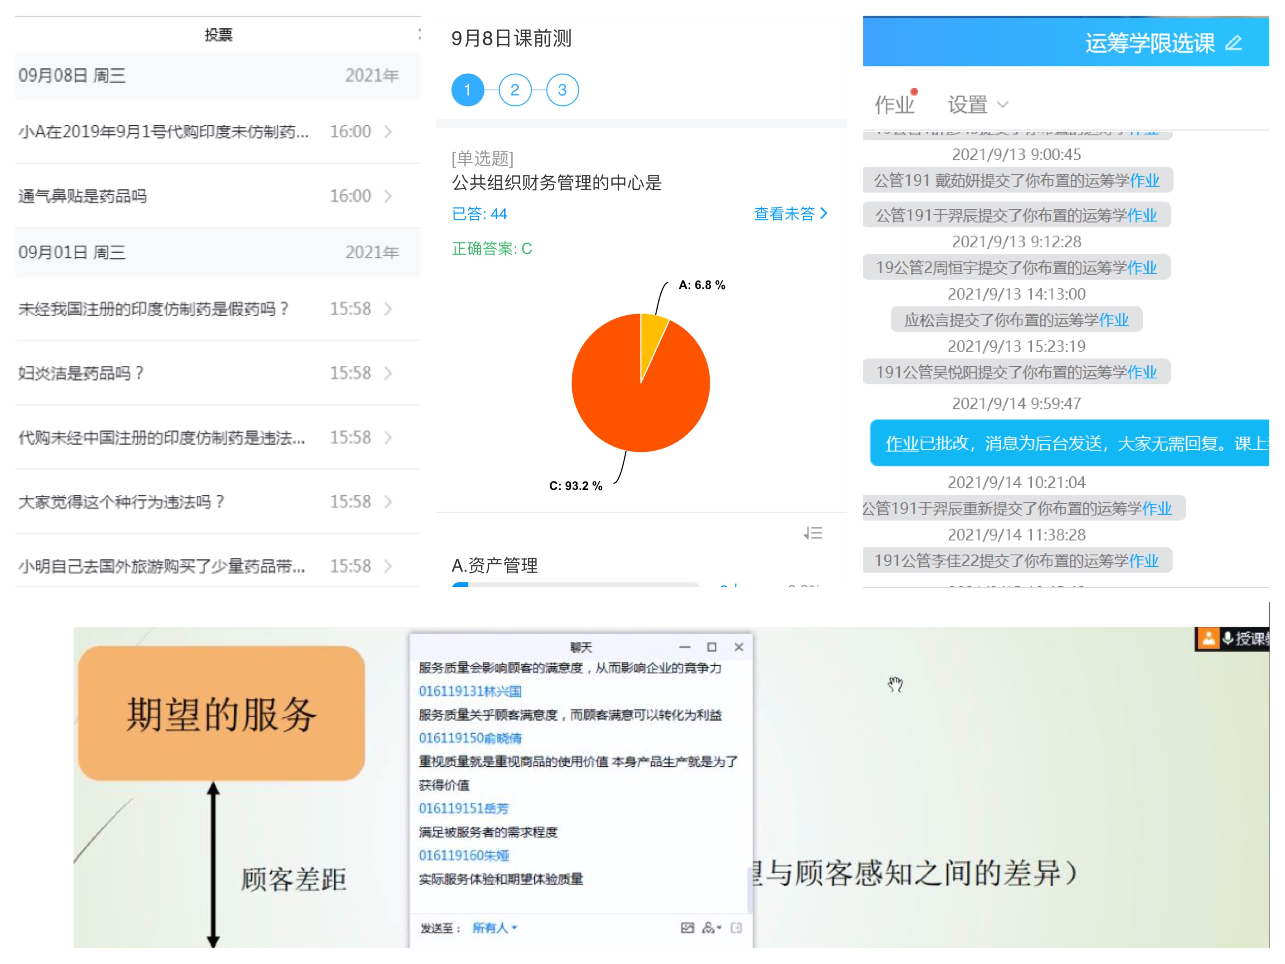Click the sort list icon above answer options

click(x=813, y=533)
